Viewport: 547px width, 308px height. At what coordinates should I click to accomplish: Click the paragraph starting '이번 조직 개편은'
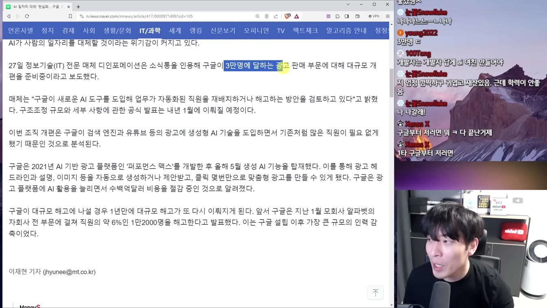click(194, 138)
